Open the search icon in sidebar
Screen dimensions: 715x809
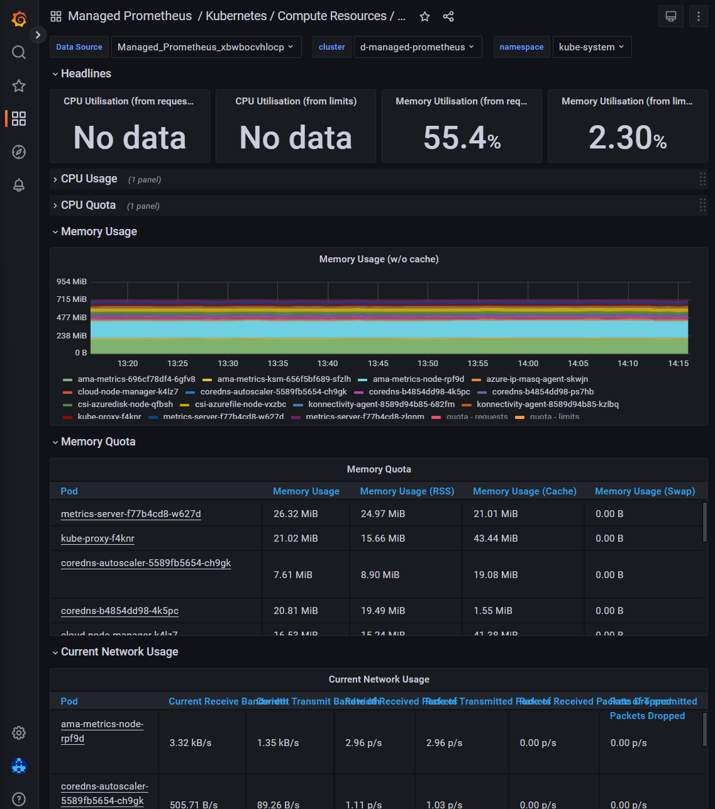(19, 52)
